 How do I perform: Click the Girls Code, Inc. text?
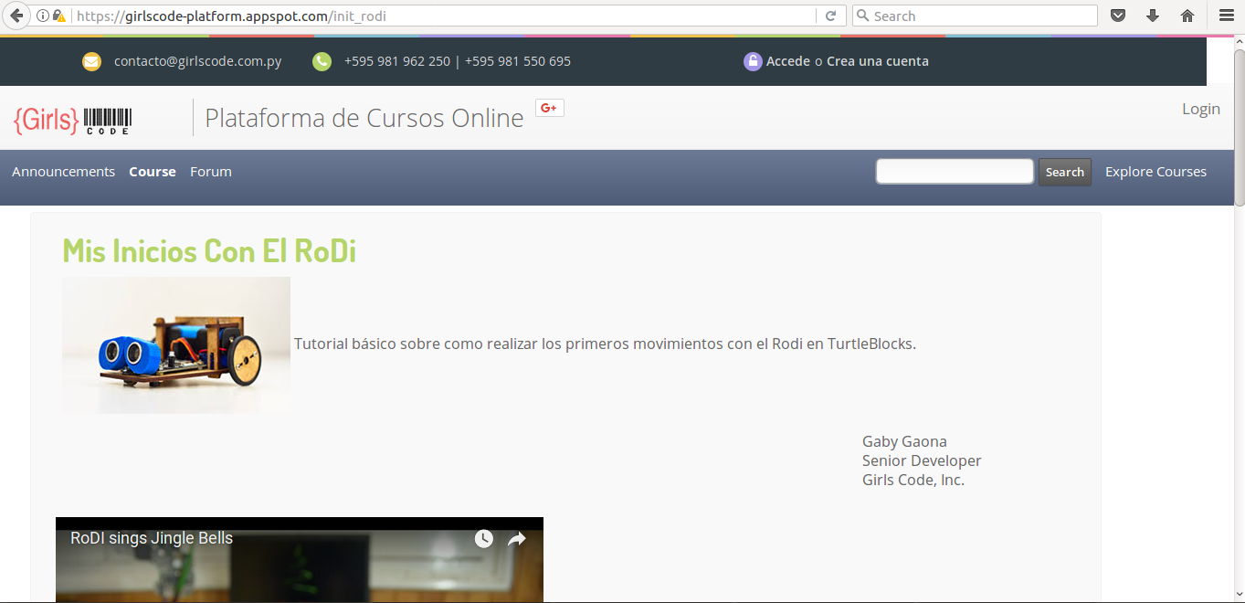[x=913, y=480]
